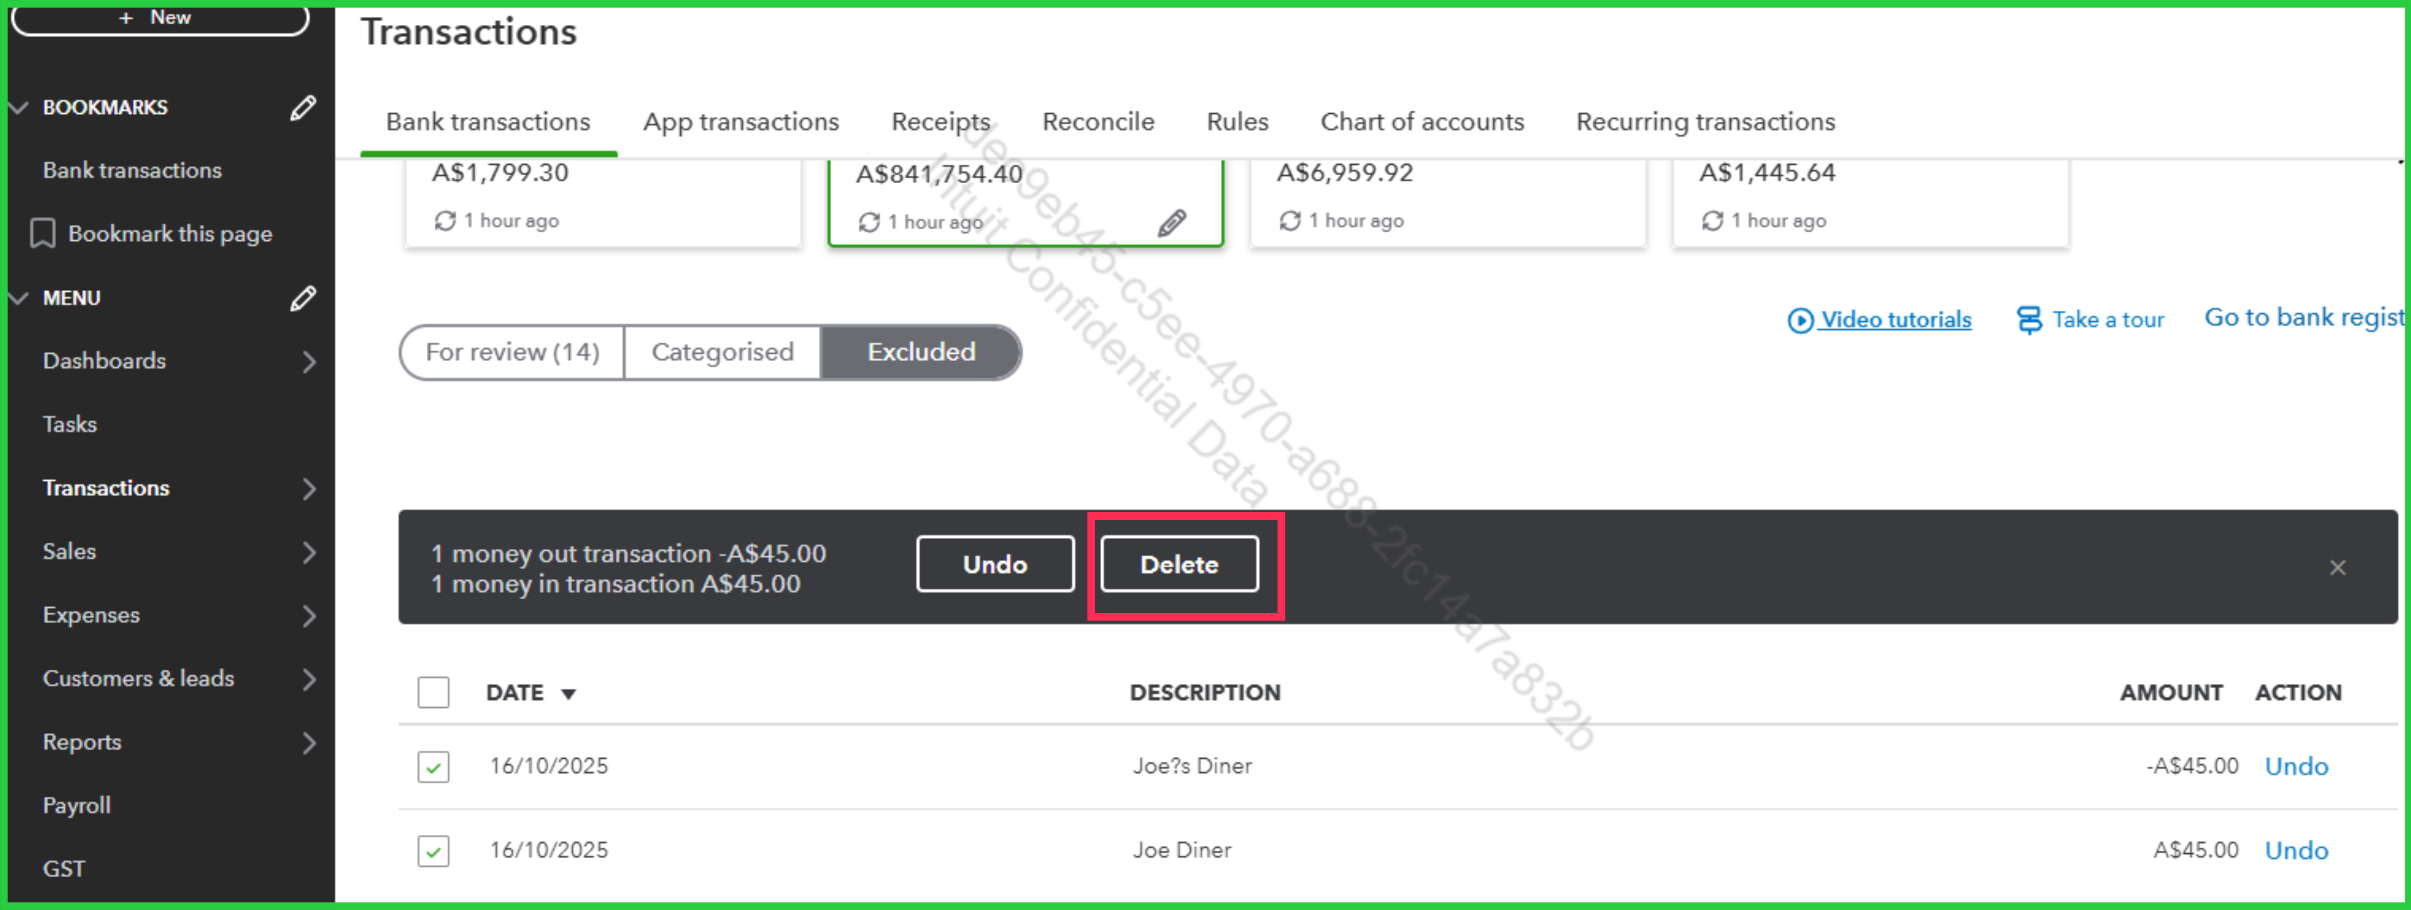Viewport: 2411px width, 910px height.
Task: Click the Bookmark this page icon
Action: tap(43, 234)
